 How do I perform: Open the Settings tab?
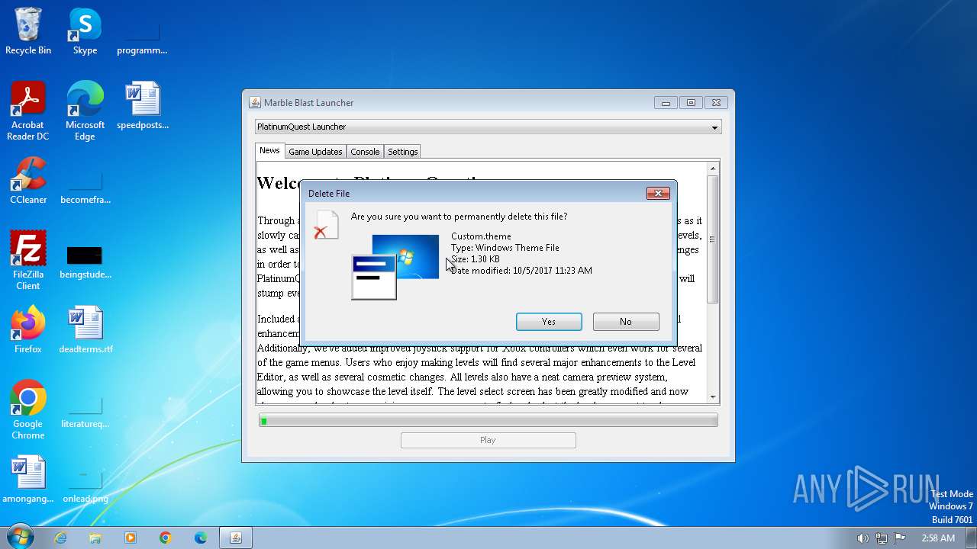coord(402,152)
